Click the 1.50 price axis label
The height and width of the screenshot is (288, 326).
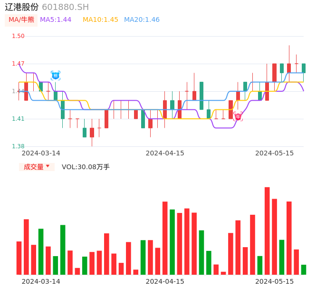pyautogui.click(x=18, y=36)
